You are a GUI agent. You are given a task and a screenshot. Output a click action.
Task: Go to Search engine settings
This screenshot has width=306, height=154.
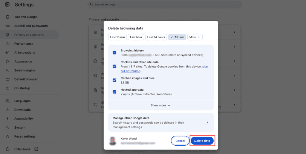coord(30,70)
